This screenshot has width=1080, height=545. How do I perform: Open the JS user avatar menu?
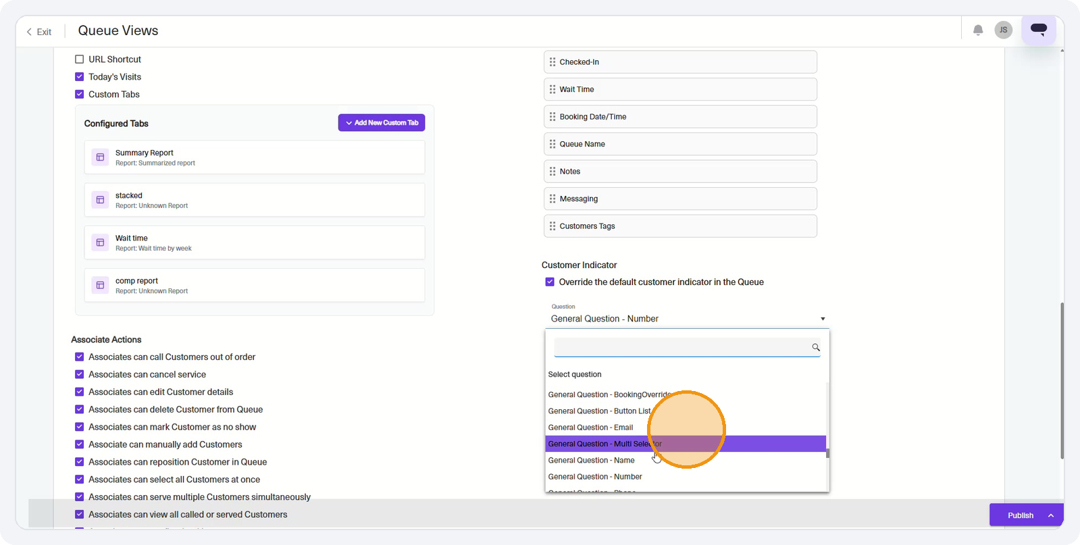click(x=1003, y=30)
